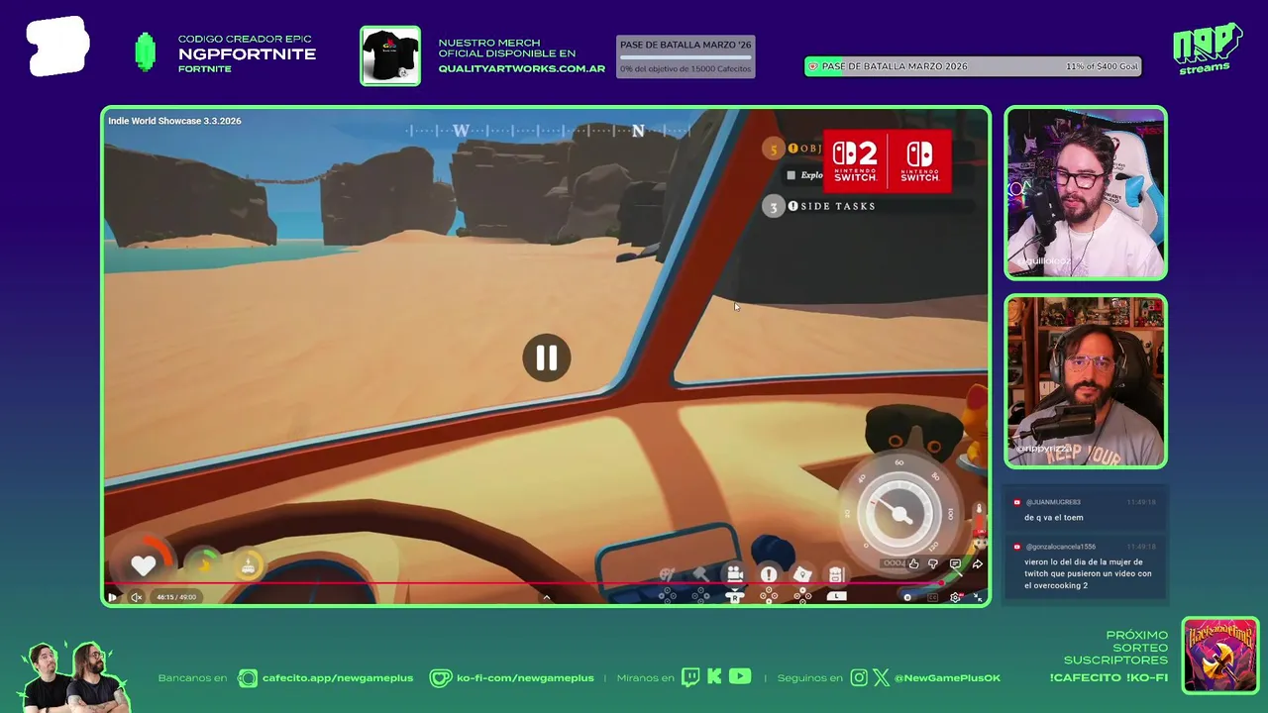Screen dimensions: 1268x713
Task: Click the green Fortnite gem icon
Action: pyautogui.click(x=146, y=52)
